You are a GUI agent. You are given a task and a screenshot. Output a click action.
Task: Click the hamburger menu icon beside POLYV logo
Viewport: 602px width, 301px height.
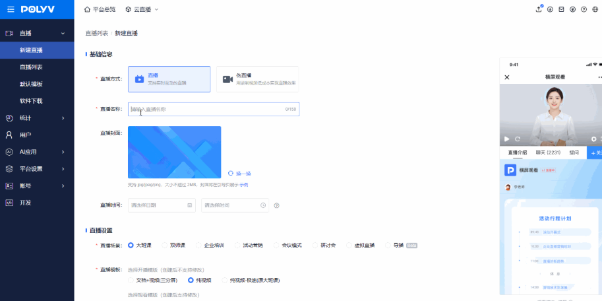coord(10,9)
